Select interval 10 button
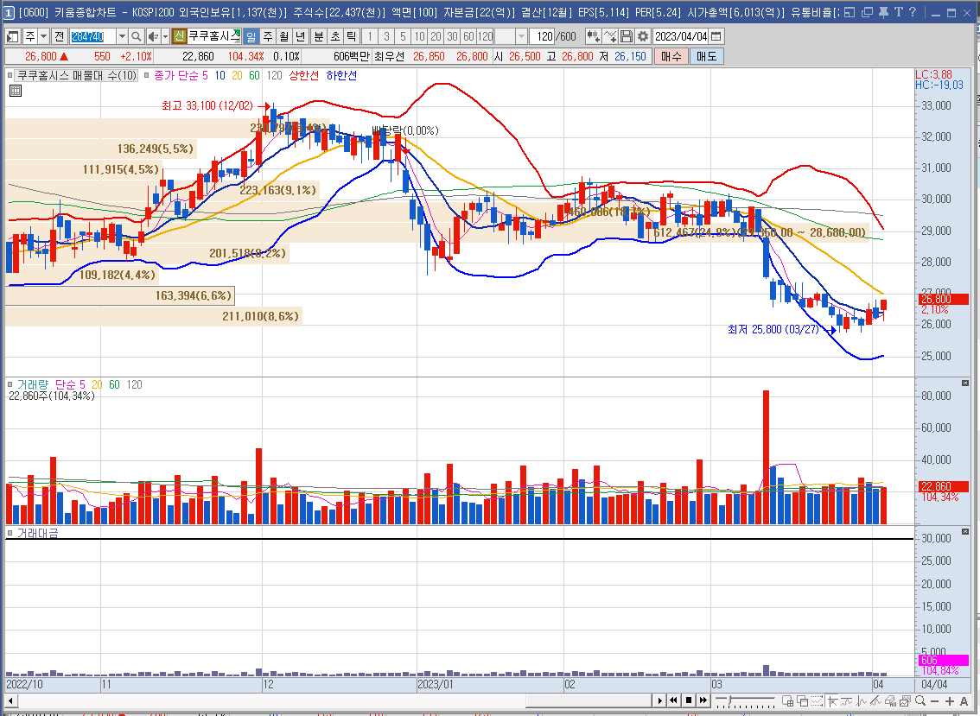This screenshot has width=980, height=716. pos(419,37)
